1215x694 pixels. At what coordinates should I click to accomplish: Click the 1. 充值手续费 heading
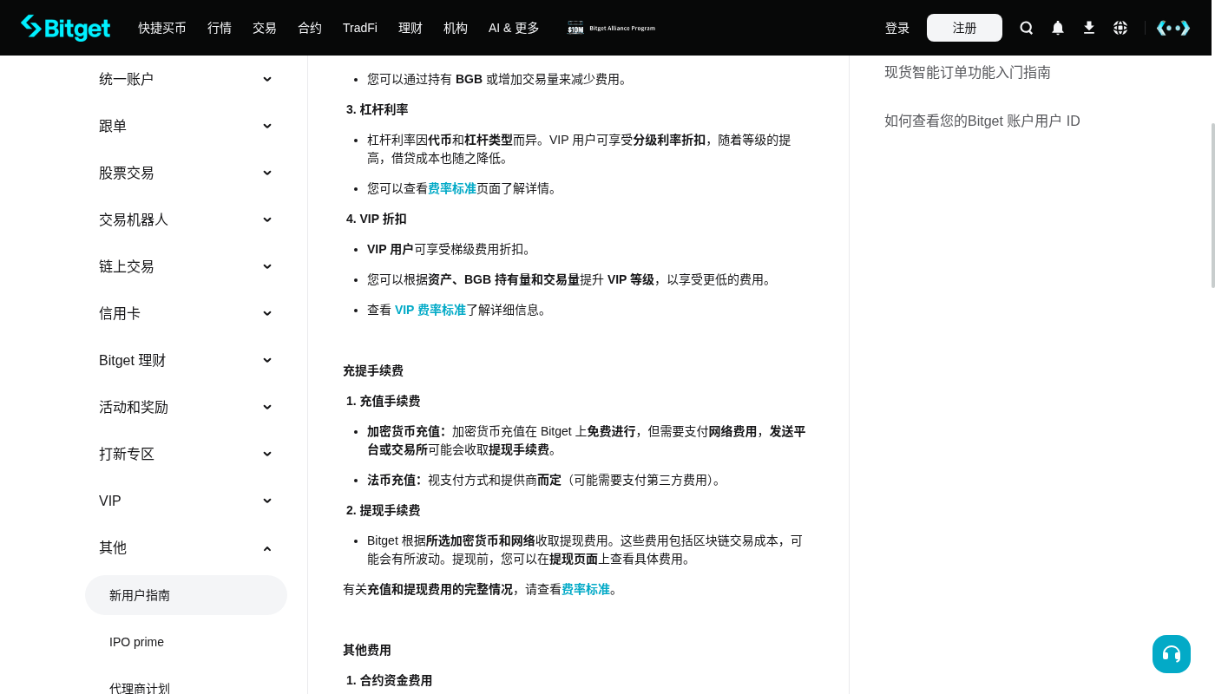[x=384, y=401]
